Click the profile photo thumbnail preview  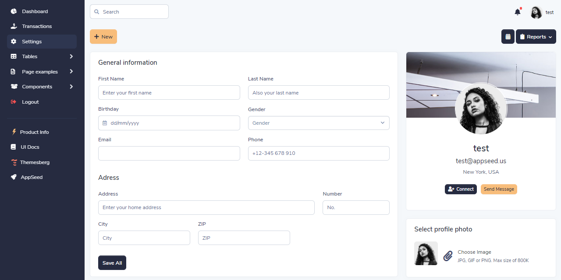426,253
